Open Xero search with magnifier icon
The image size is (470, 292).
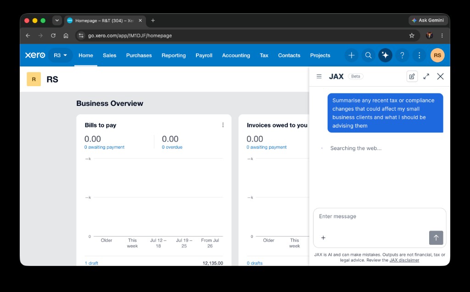click(369, 55)
